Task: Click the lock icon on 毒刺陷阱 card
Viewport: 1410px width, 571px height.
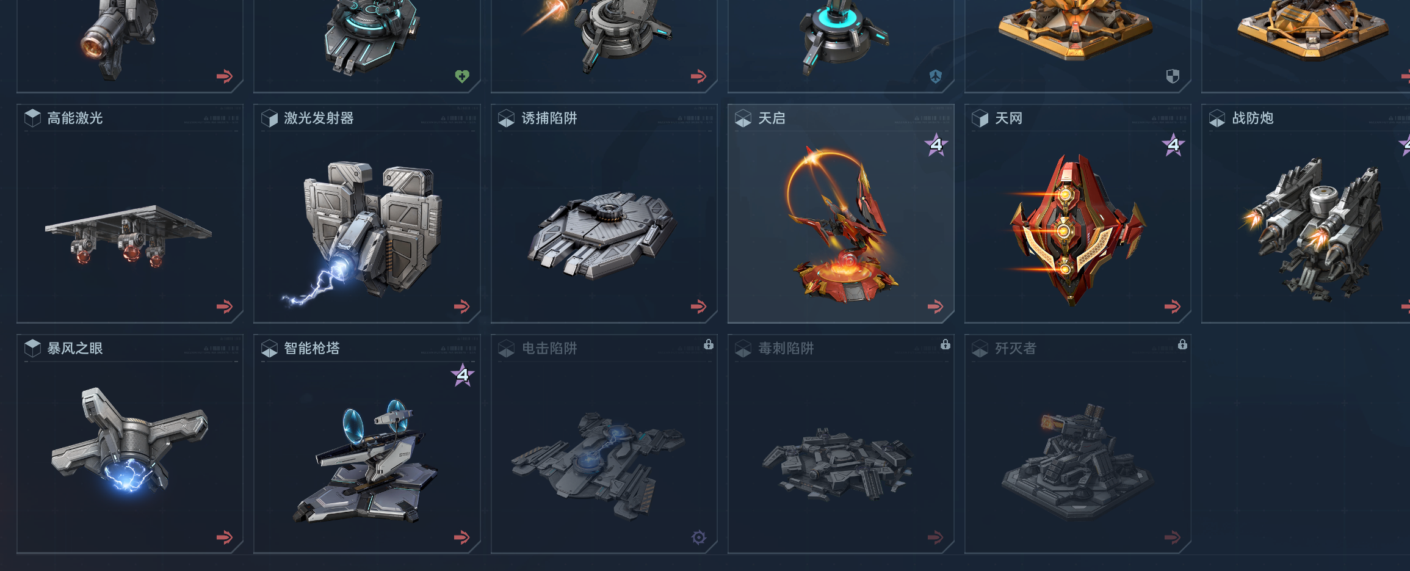Action: pyautogui.click(x=945, y=344)
